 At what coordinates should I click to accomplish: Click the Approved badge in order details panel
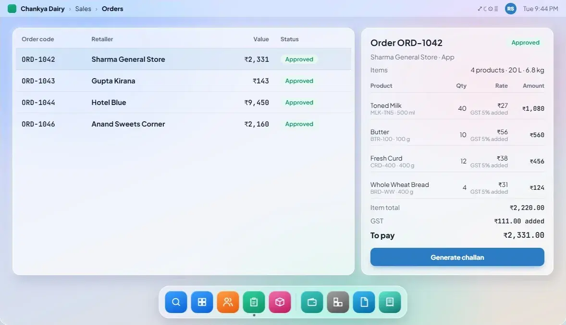tap(526, 43)
